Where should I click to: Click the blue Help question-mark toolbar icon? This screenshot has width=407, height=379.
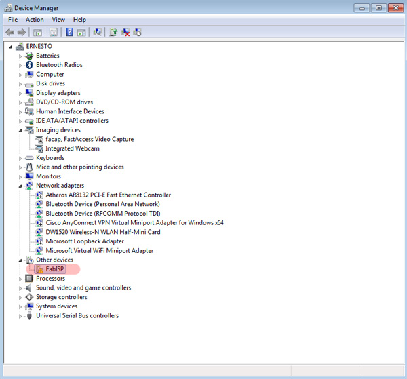69,32
